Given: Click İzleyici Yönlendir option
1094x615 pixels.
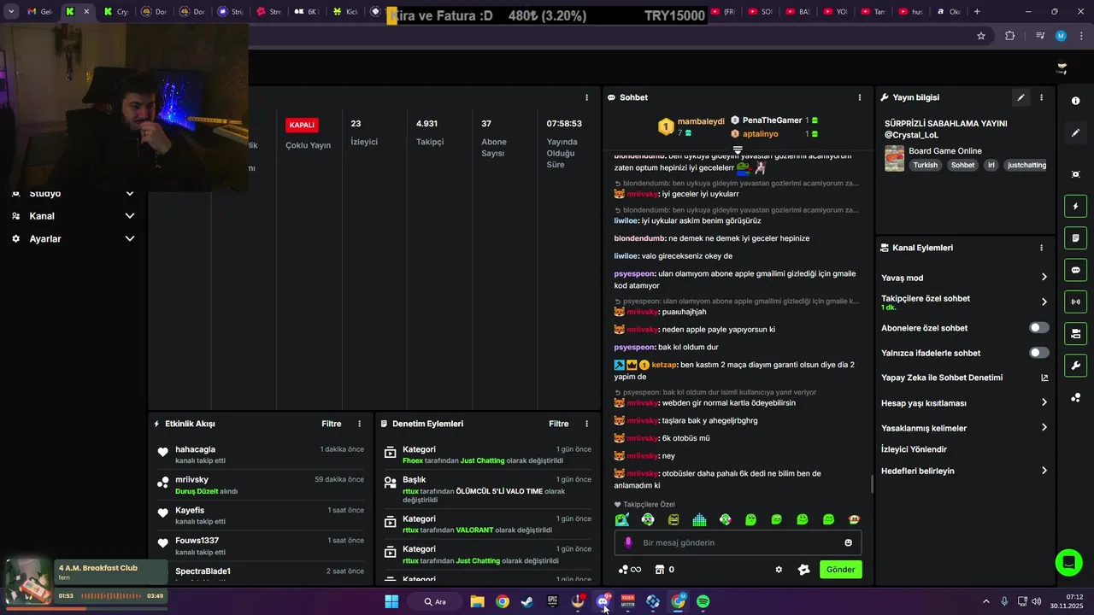Looking at the screenshot, I should pos(914,449).
